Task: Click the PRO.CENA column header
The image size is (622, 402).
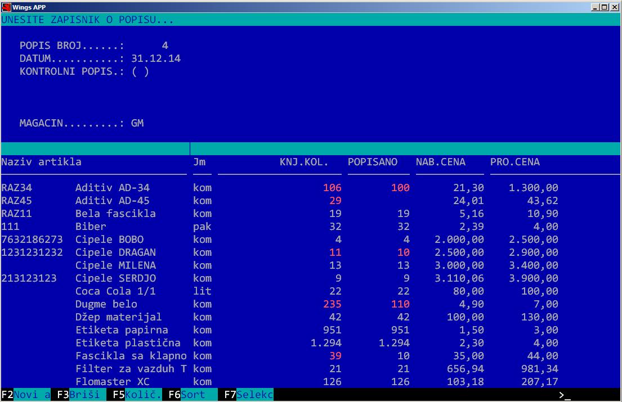Action: (514, 162)
